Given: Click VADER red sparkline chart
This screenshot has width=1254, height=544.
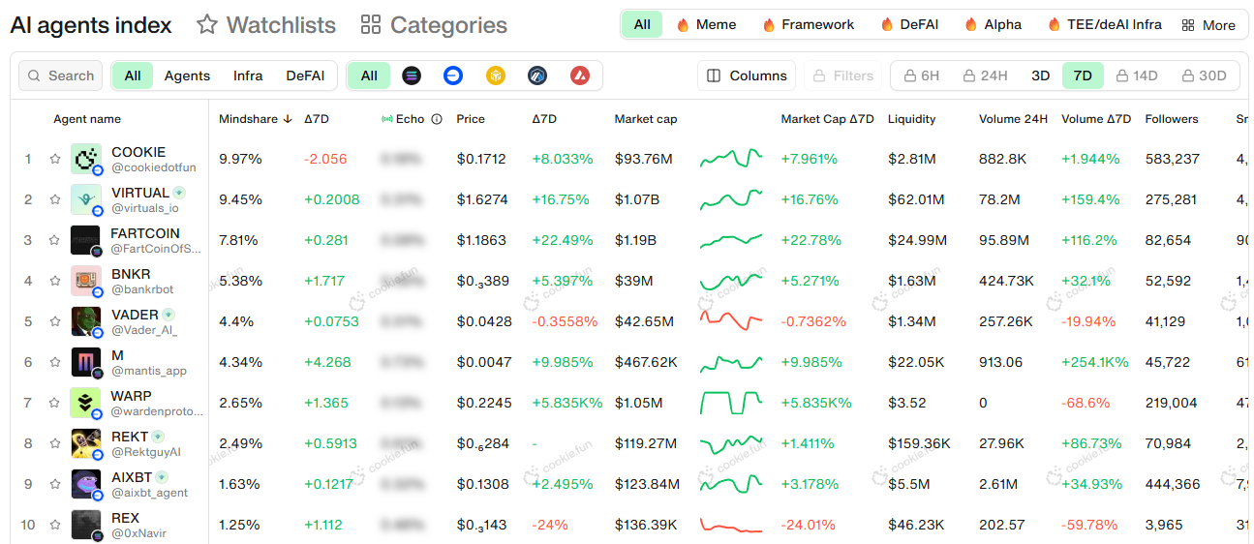Looking at the screenshot, I should click(x=731, y=319).
